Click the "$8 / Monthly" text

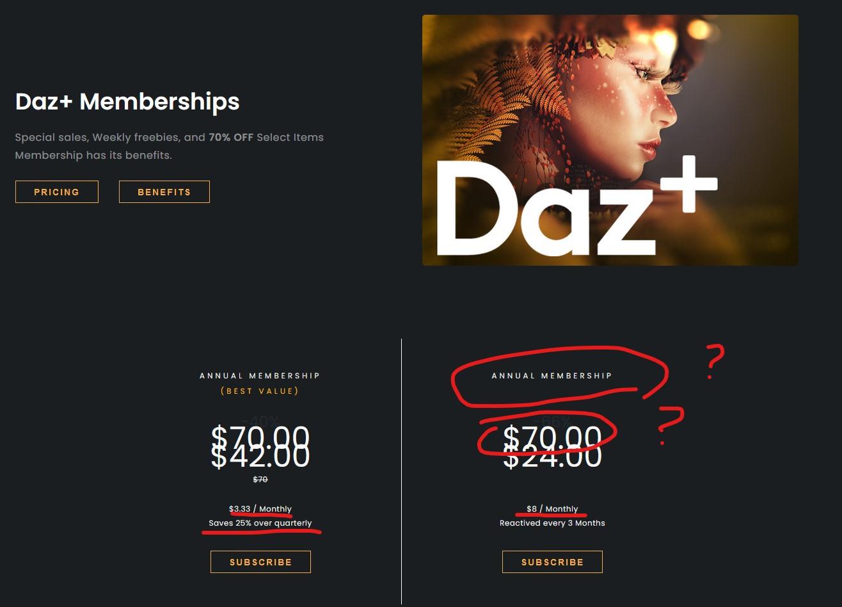coord(552,509)
